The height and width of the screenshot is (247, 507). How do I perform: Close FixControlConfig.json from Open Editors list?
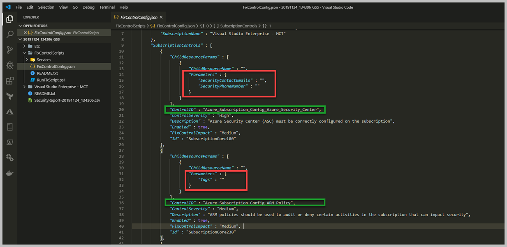click(x=25, y=32)
